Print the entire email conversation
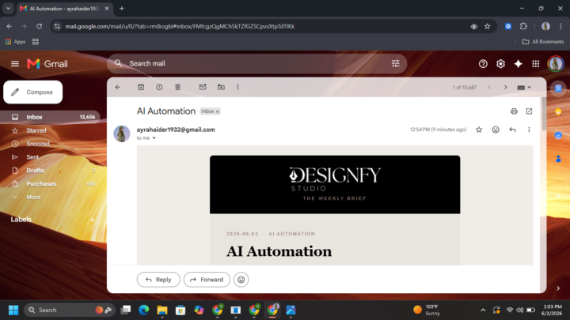Viewport: 570px width, 320px height. point(514,111)
